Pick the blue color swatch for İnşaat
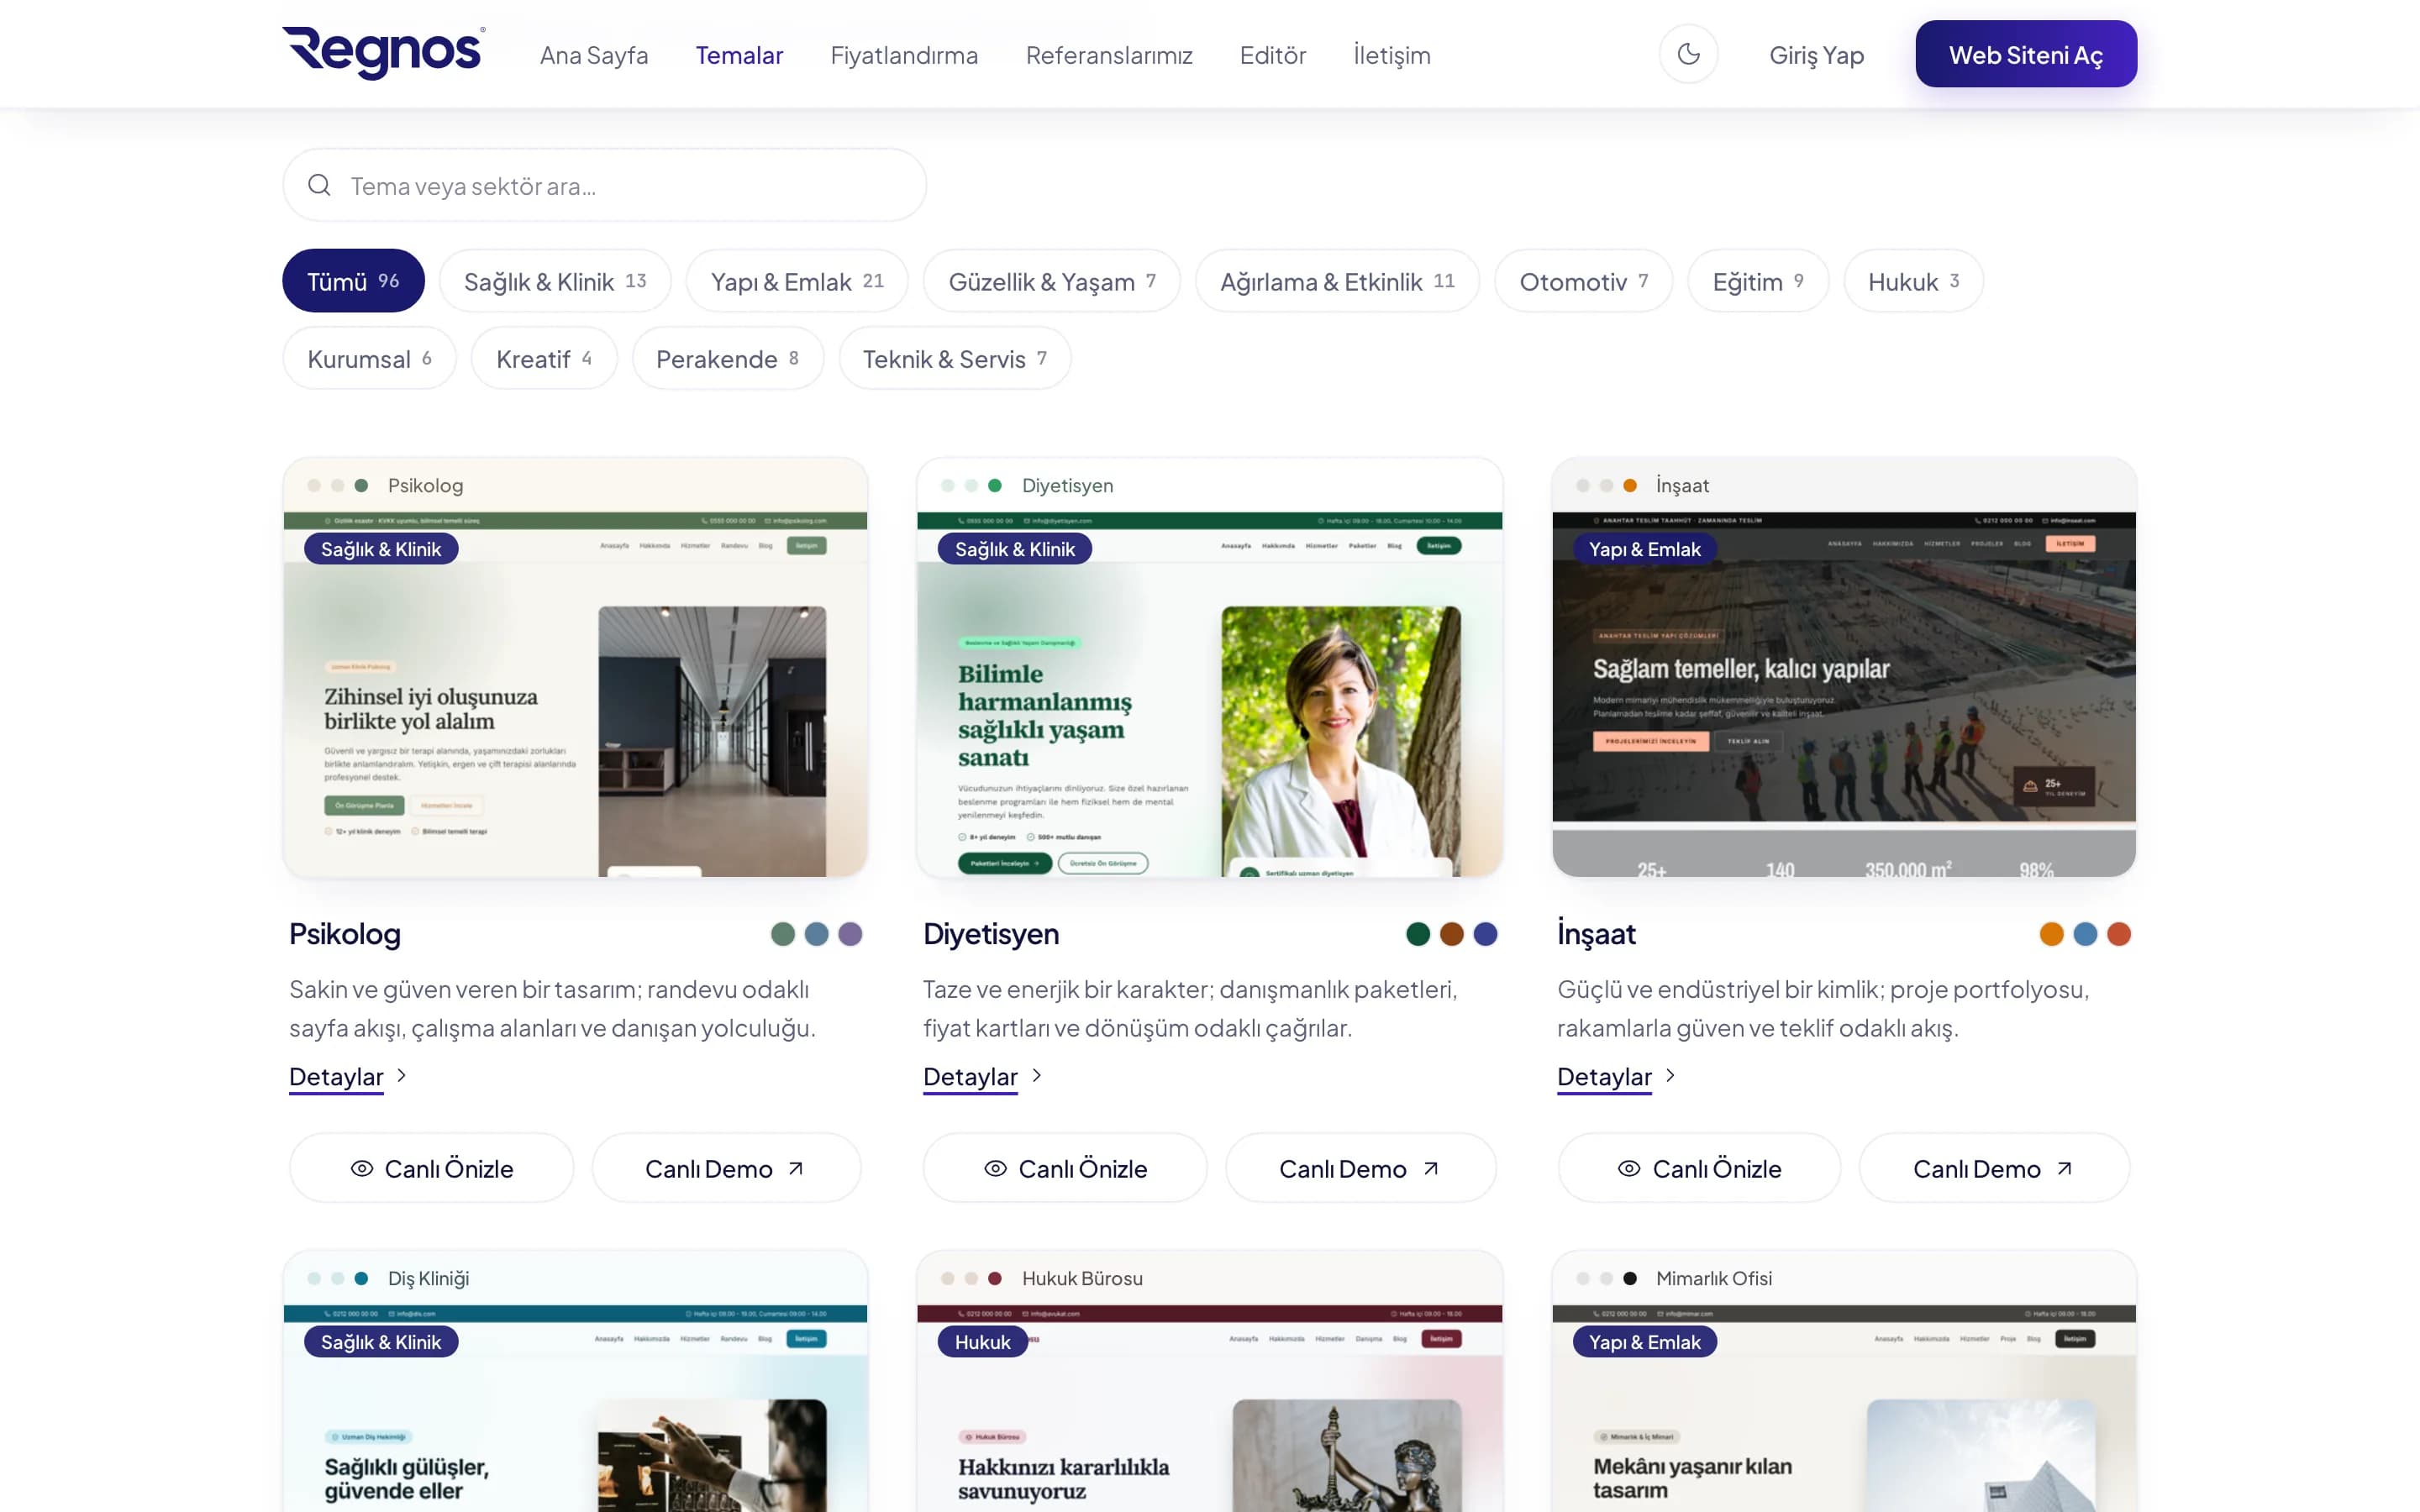Image resolution: width=2420 pixels, height=1512 pixels. [2085, 933]
